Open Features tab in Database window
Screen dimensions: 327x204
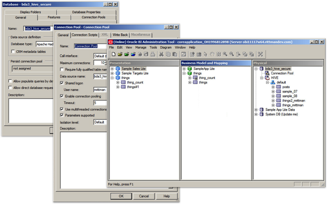[54, 17]
